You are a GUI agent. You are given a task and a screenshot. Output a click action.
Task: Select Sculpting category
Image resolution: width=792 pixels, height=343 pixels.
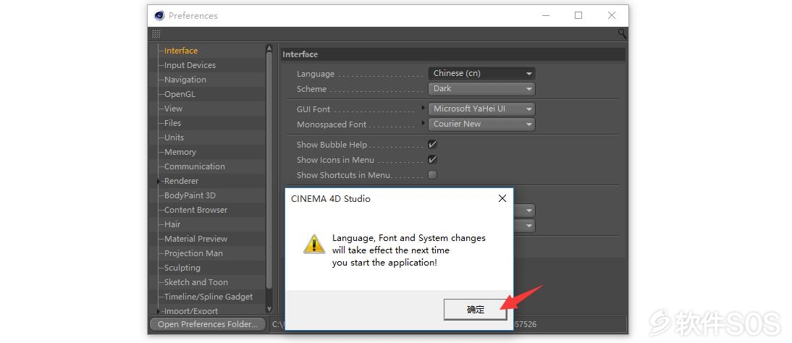pos(182,268)
